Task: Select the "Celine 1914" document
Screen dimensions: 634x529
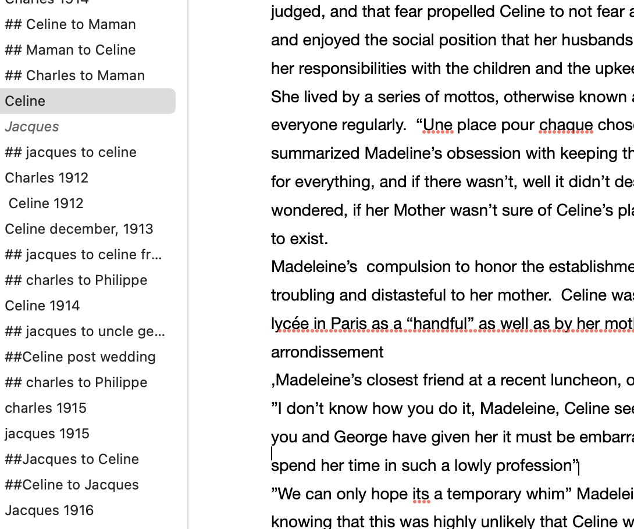Action: pos(42,306)
